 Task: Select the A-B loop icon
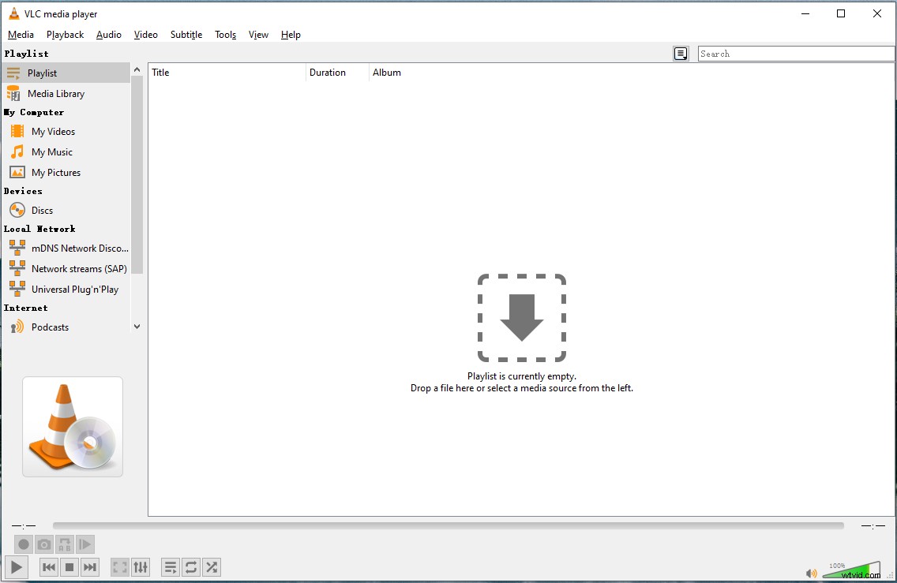[x=64, y=544]
